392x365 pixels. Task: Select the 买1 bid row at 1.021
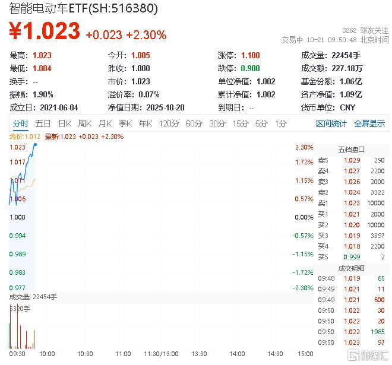pyautogui.click(x=351, y=214)
